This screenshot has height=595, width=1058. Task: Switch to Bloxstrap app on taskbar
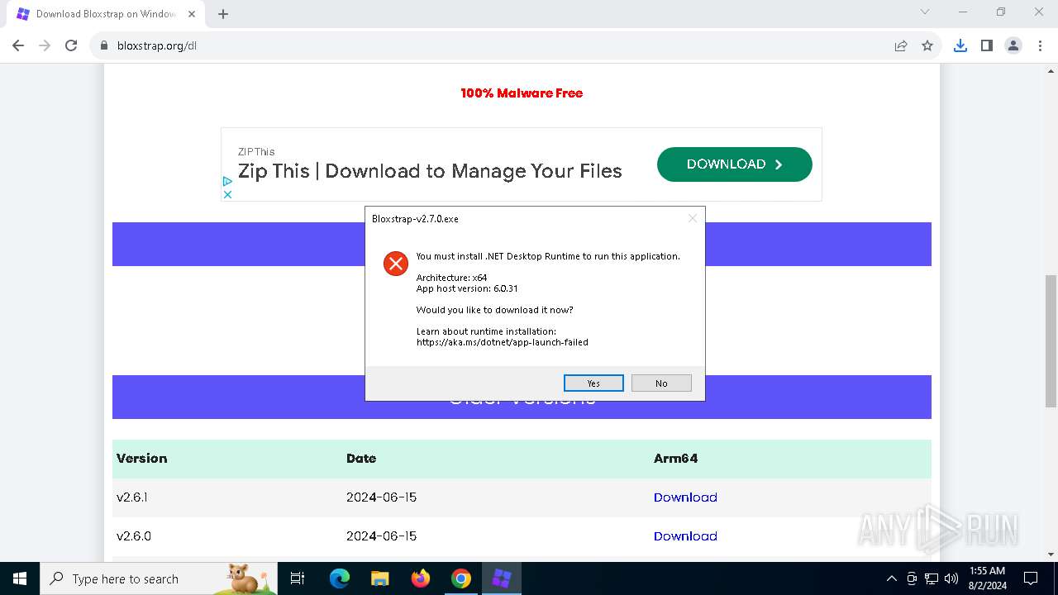(x=502, y=578)
